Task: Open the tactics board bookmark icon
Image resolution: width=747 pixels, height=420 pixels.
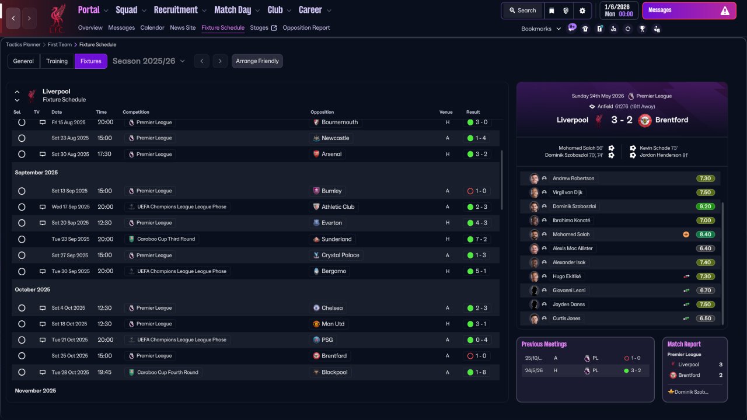Action: point(599,29)
